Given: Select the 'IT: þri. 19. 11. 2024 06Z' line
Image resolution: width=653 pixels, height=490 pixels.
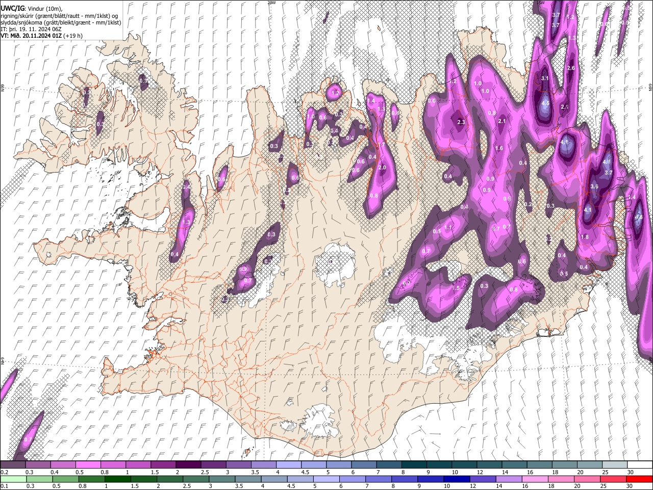Looking at the screenshot, I should point(31,30).
